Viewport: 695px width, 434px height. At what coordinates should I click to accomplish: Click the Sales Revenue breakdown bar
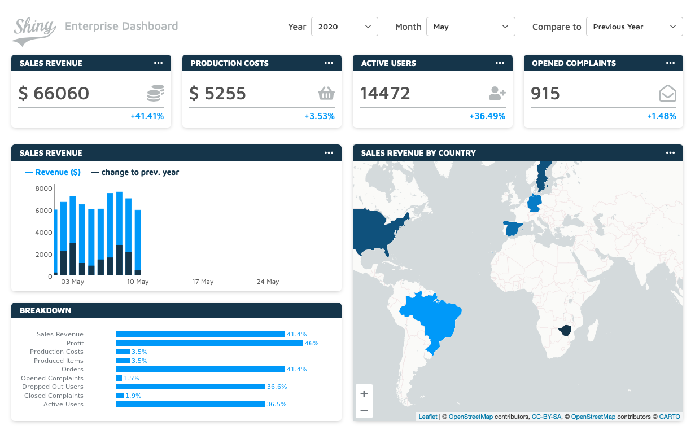(x=200, y=334)
